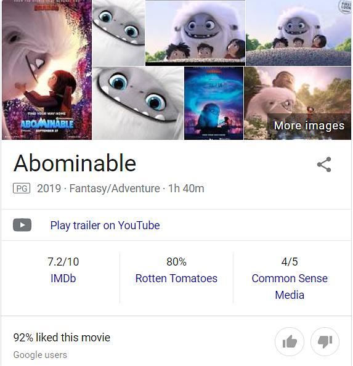Click More images overlay
This screenshot has height=366, width=353.
(x=309, y=126)
